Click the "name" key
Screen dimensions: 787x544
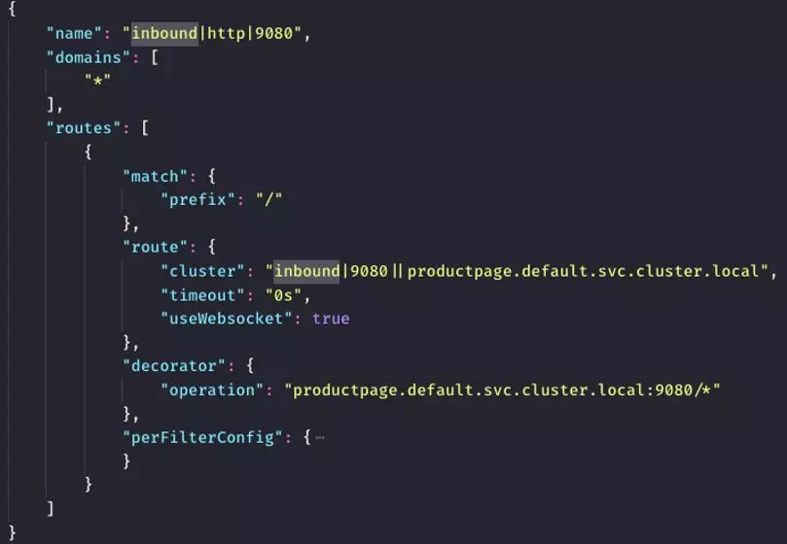74,34
